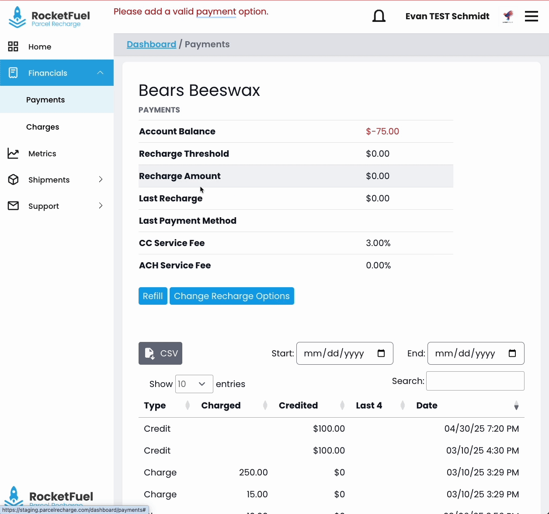The height and width of the screenshot is (514, 549).
Task: Open the hamburger menu icon
Action: pyautogui.click(x=531, y=17)
